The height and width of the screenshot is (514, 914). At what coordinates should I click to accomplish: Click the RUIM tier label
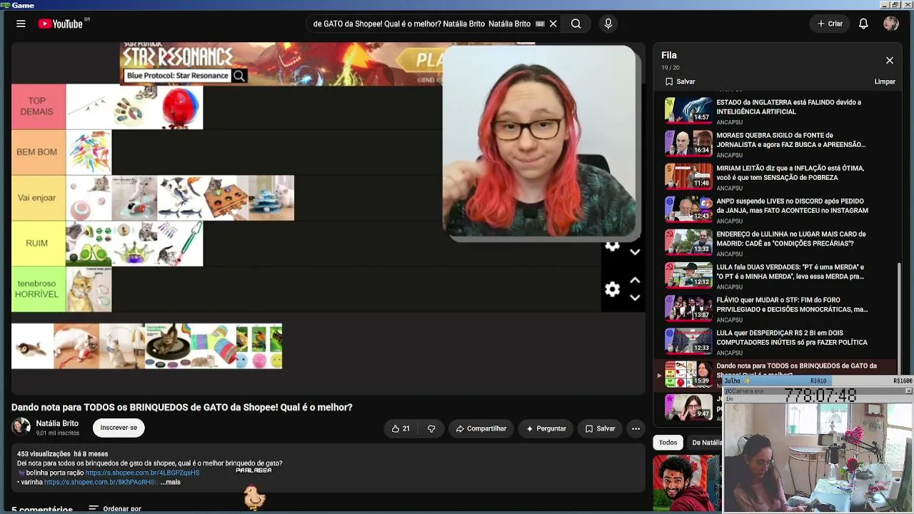point(38,243)
